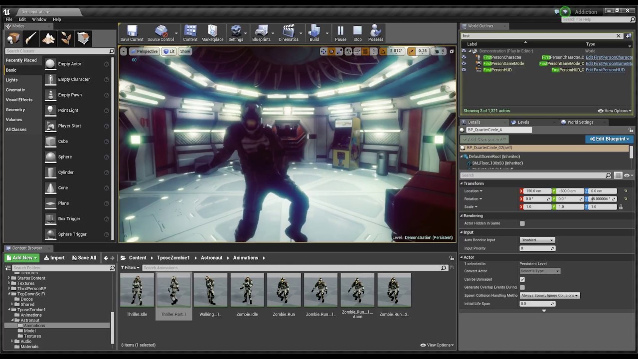Enable the Actor Hidden In Game checkbox

pos(522,223)
